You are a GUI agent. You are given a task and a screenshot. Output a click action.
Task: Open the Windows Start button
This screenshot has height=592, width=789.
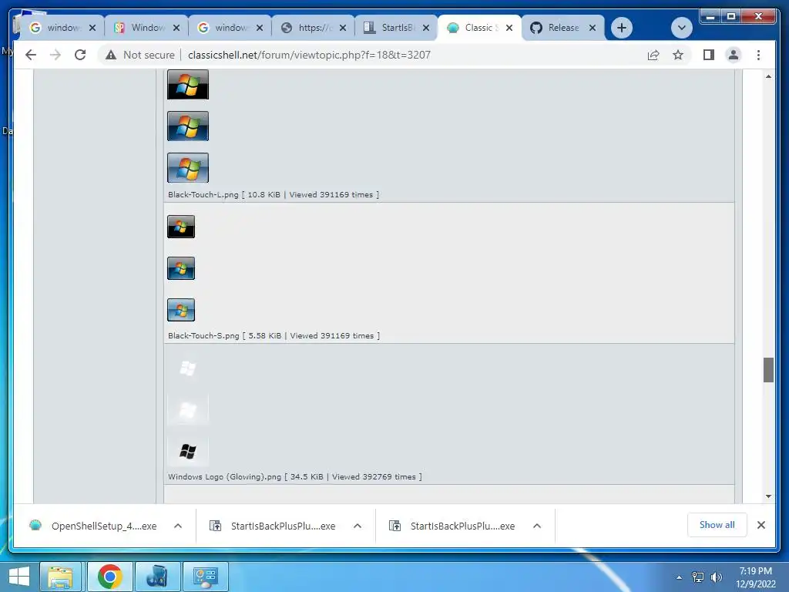pyautogui.click(x=19, y=577)
